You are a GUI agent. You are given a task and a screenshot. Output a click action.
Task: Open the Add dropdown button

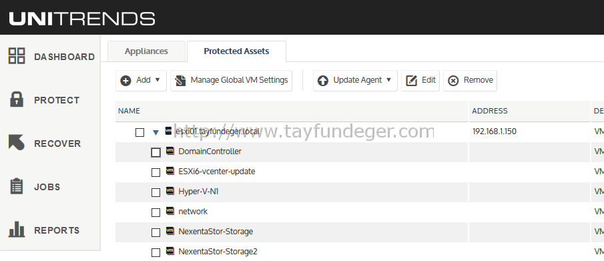(x=141, y=81)
